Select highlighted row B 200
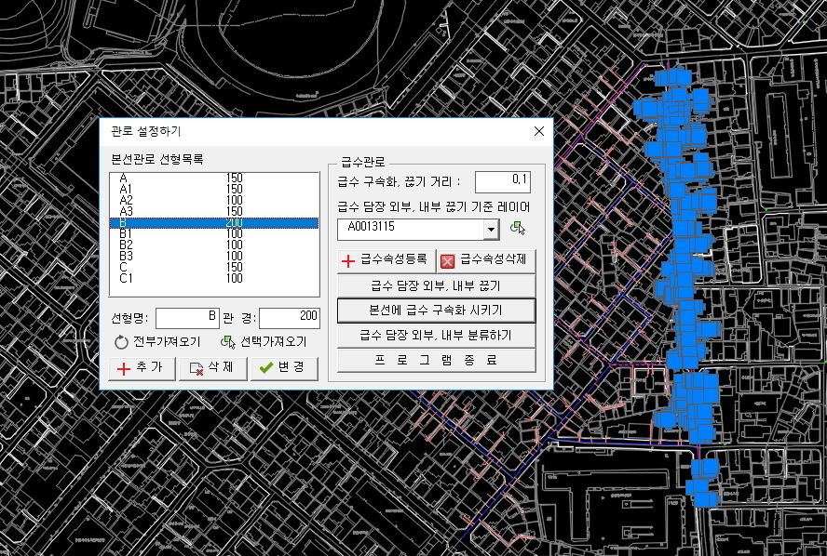 click(x=214, y=223)
